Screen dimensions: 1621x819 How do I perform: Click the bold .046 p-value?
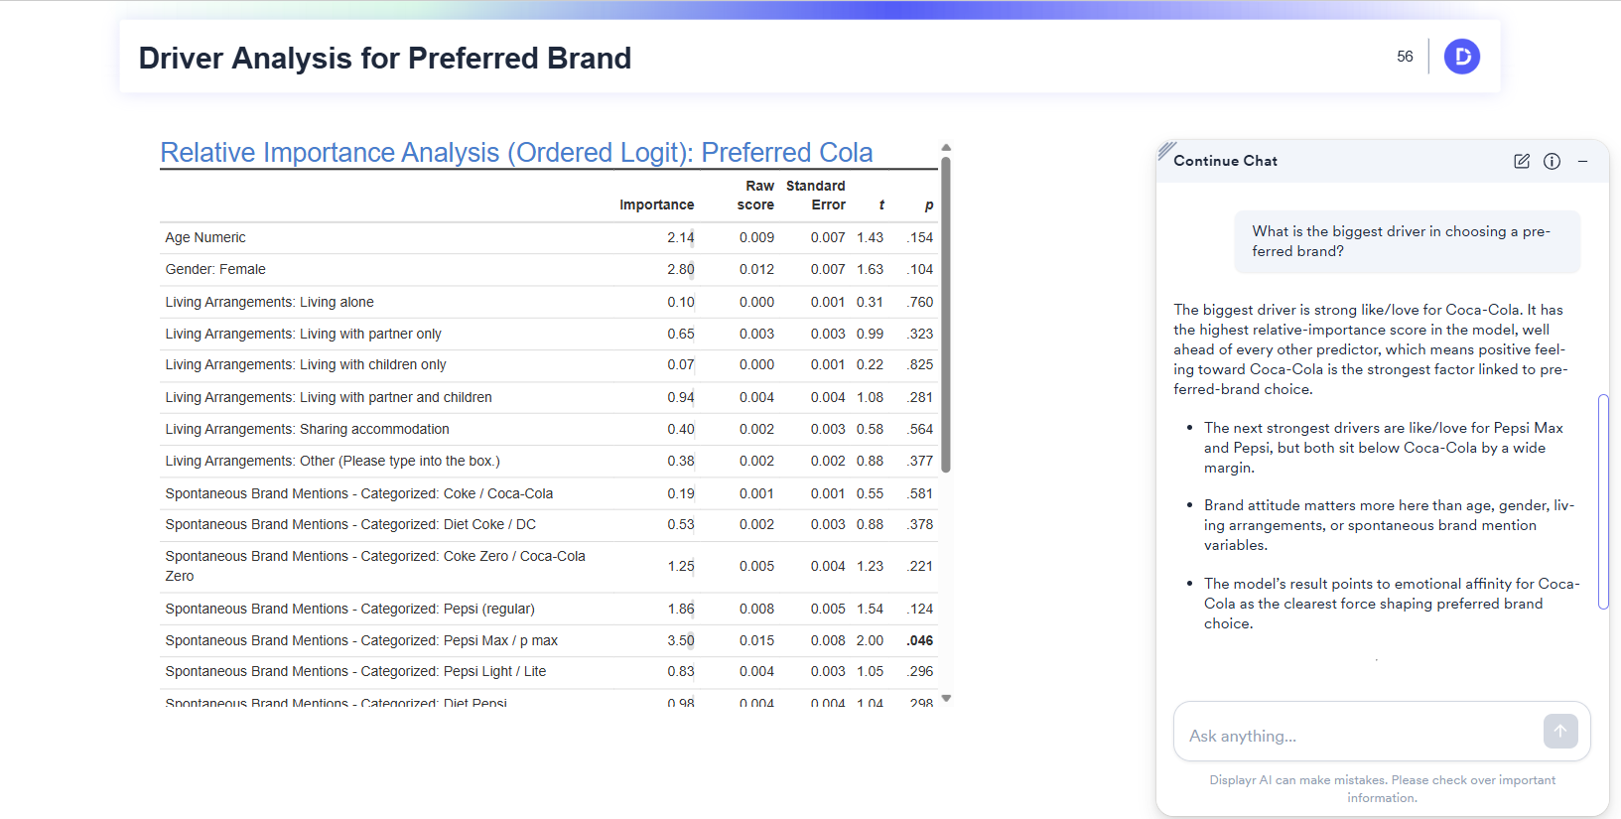click(x=920, y=640)
